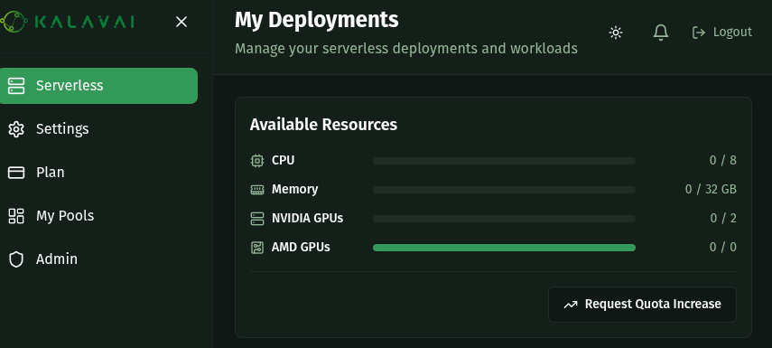The image size is (772, 348).
Task: Click the '0 / 8' CPU value
Action: tap(722, 160)
